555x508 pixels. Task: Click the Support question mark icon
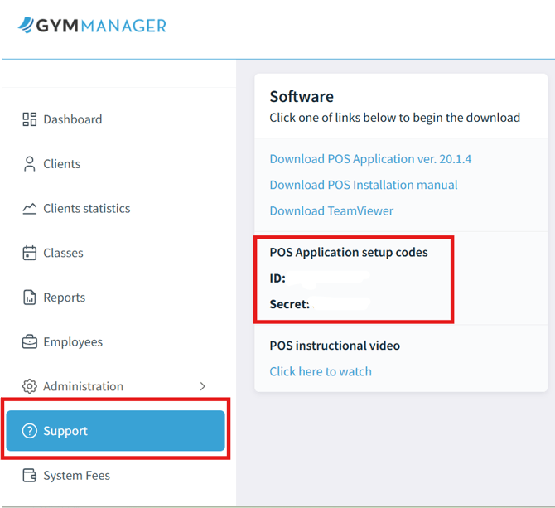pos(30,431)
